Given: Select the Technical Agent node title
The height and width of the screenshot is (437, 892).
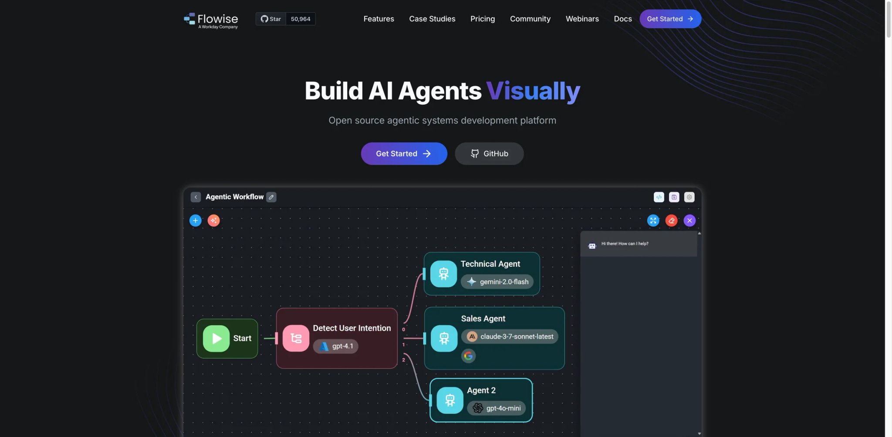Looking at the screenshot, I should (490, 264).
